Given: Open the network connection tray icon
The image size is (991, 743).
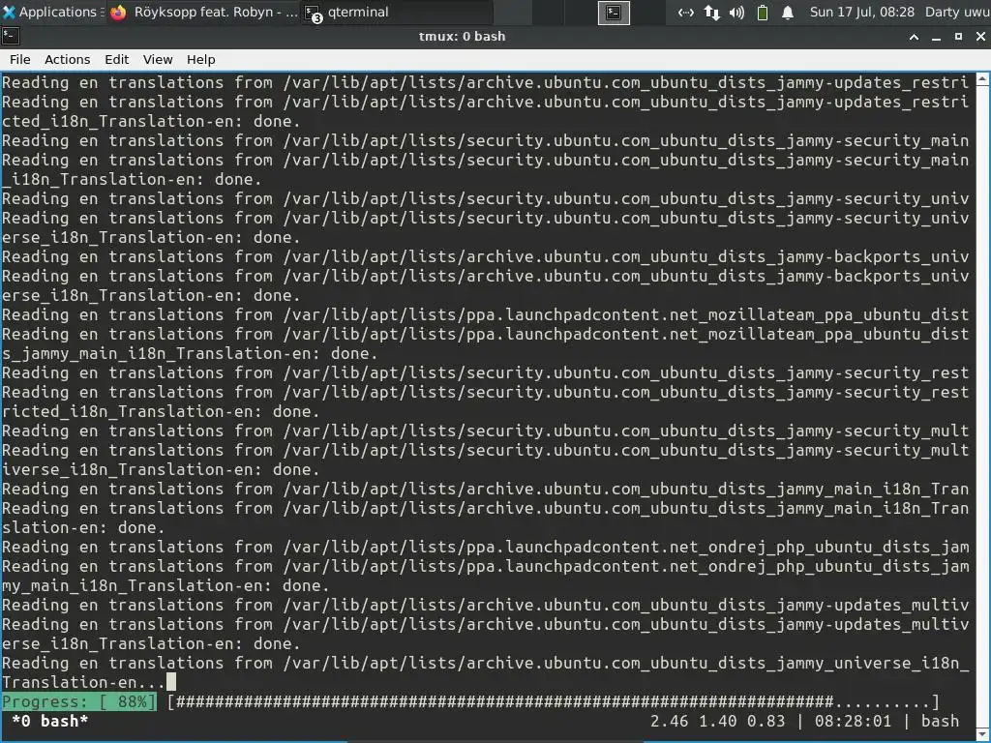Looking at the screenshot, I should coord(686,13).
